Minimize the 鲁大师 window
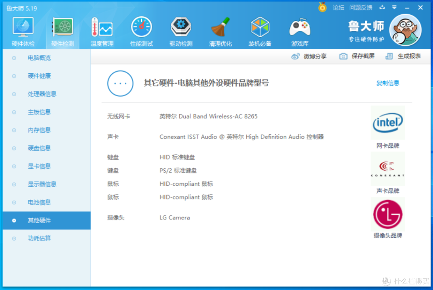433x290 pixels. (x=407, y=8)
